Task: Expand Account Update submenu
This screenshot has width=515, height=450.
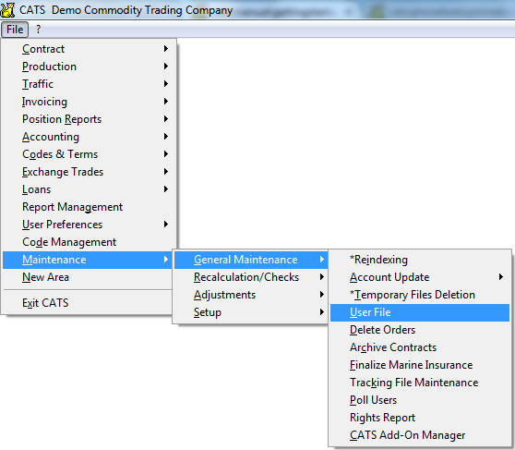Action: pyautogui.click(x=420, y=277)
